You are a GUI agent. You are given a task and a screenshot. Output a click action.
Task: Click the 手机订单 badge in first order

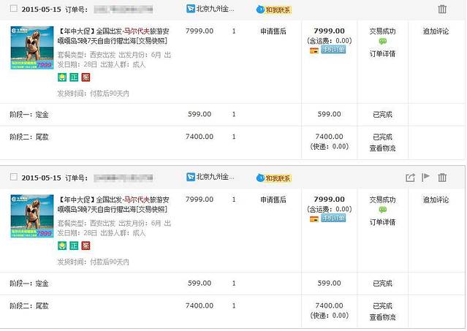(x=333, y=50)
